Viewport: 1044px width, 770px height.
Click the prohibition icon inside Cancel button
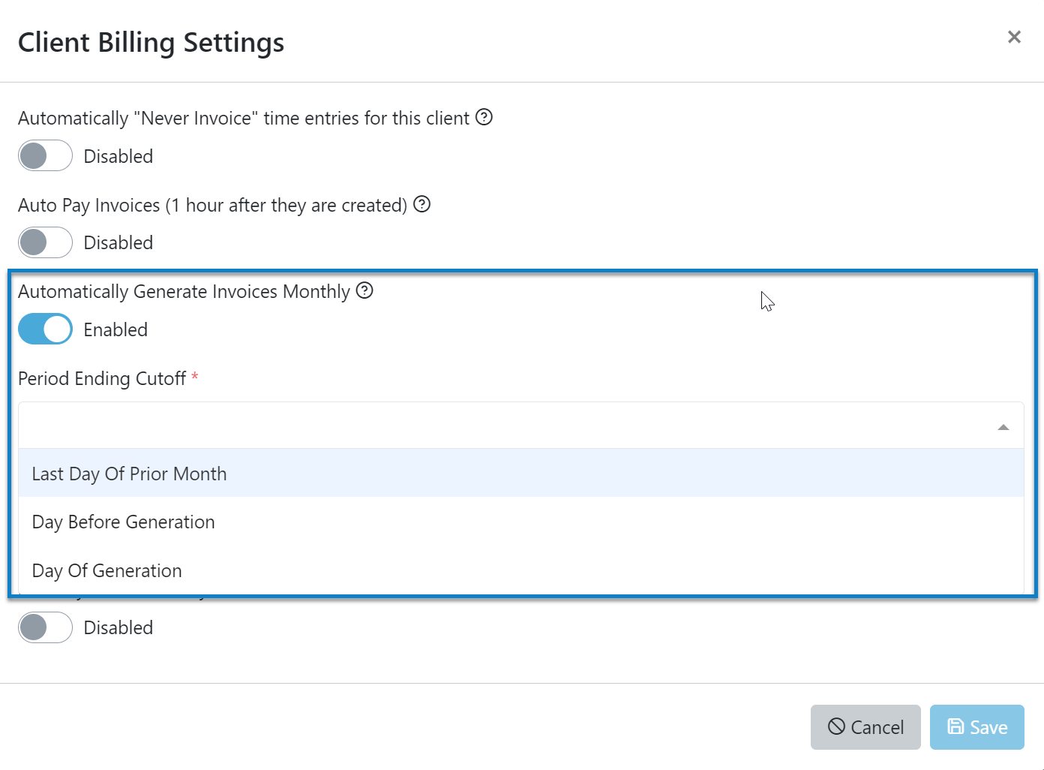(836, 726)
